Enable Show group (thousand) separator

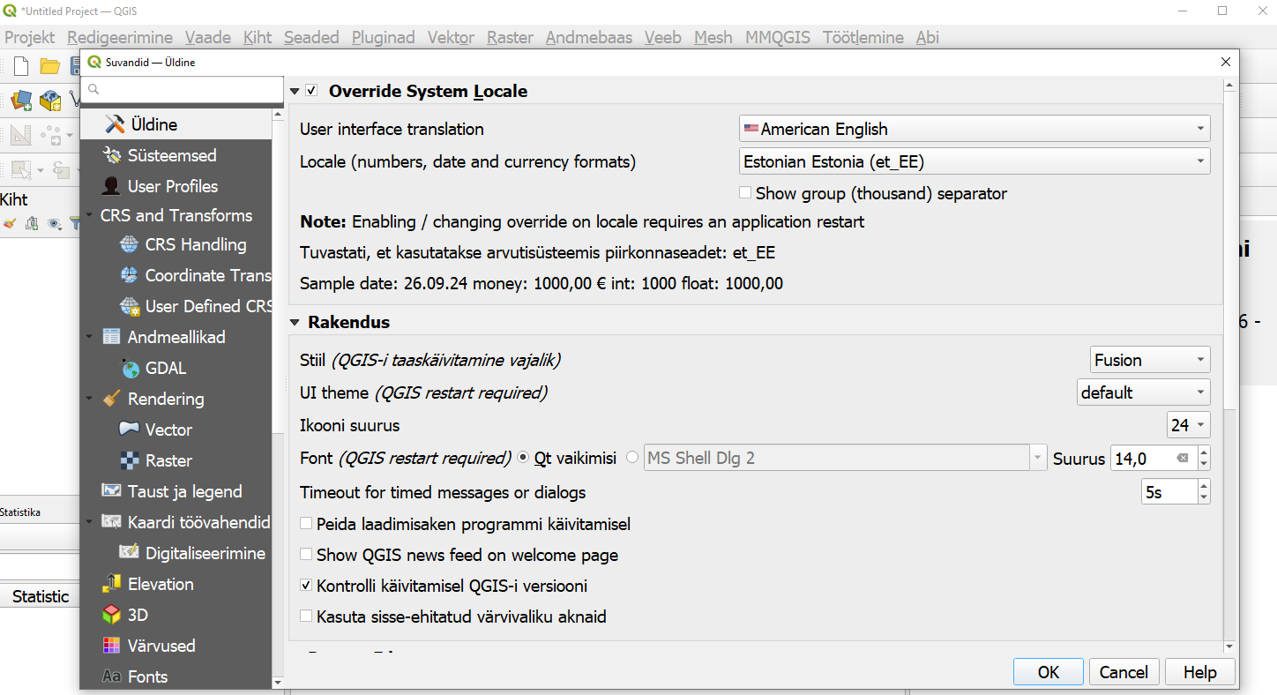745,192
